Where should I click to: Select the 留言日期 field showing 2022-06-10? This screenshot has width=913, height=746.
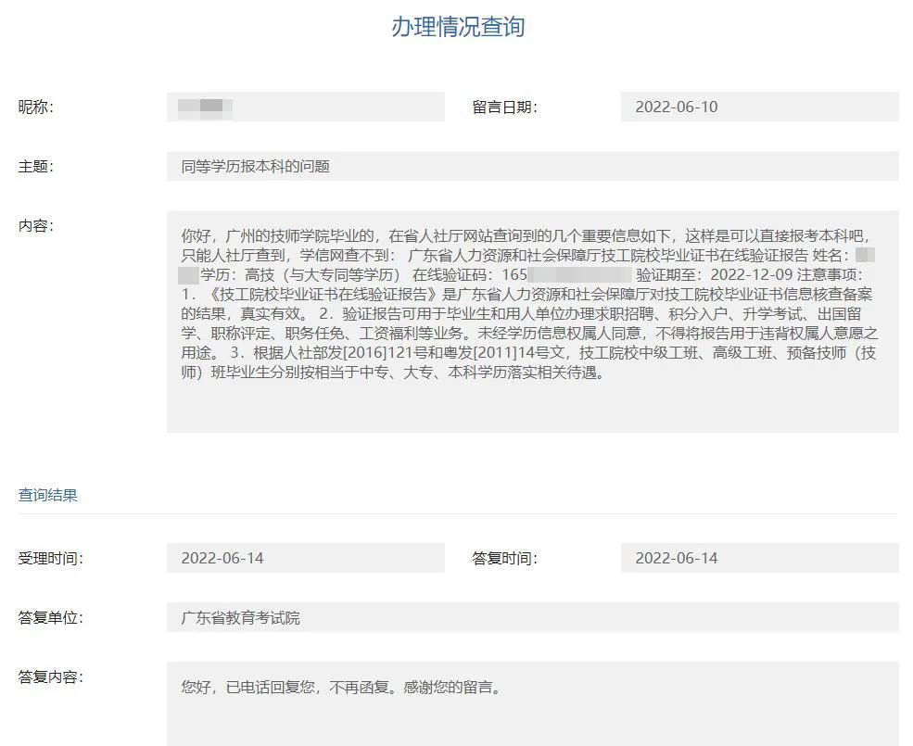tap(758, 107)
